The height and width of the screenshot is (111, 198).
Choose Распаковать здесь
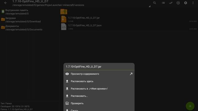coord(99,81)
